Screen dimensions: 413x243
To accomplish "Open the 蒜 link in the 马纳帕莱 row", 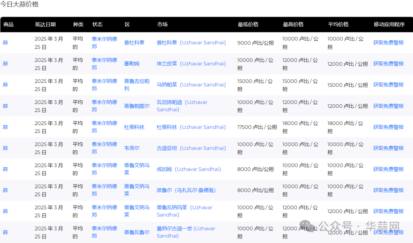I will tap(5, 85).
